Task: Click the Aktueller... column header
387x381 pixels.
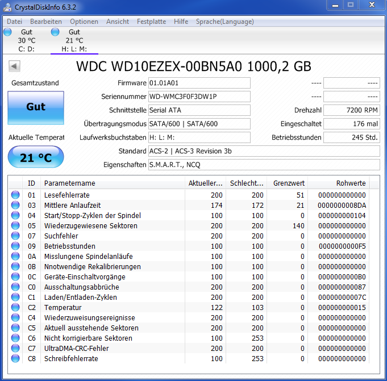Action: click(205, 183)
